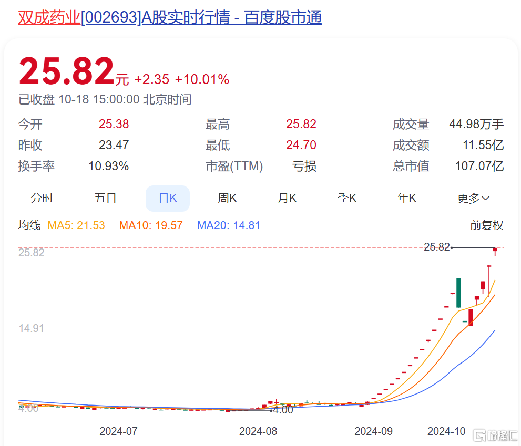Select the 季K chart tab
This screenshot has width=521, height=446.
click(x=347, y=198)
